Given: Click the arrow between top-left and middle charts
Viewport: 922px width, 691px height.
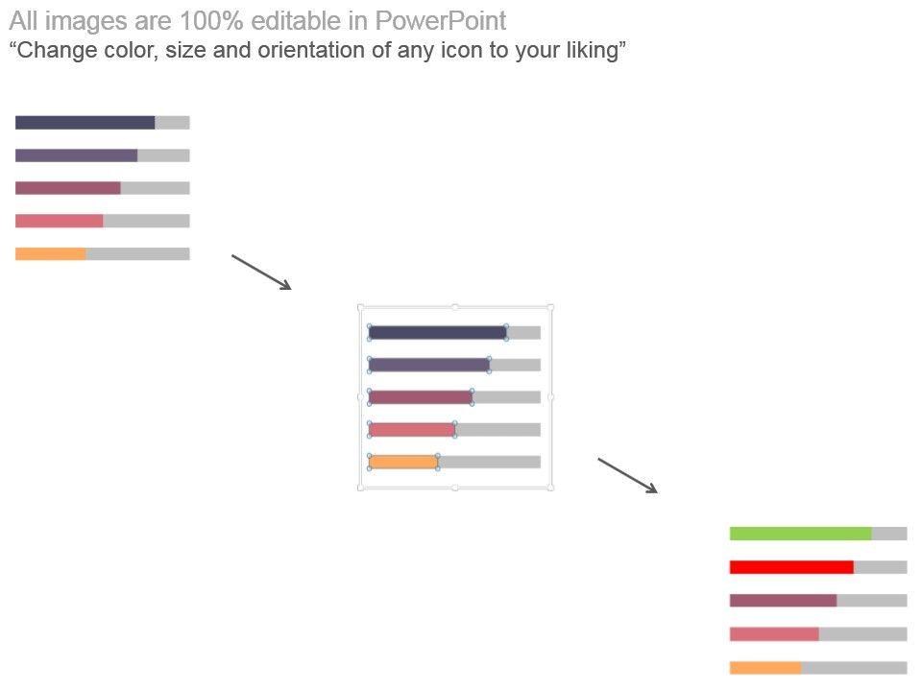Looking at the screenshot, I should pyautogui.click(x=261, y=272).
